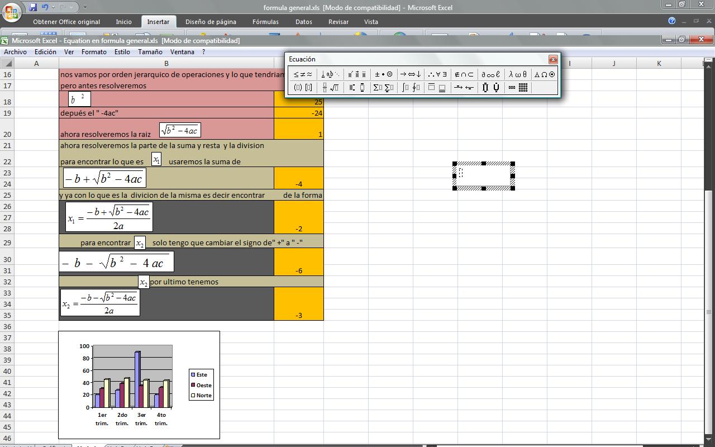Open the Fórmulas ribbon tab

[265, 22]
